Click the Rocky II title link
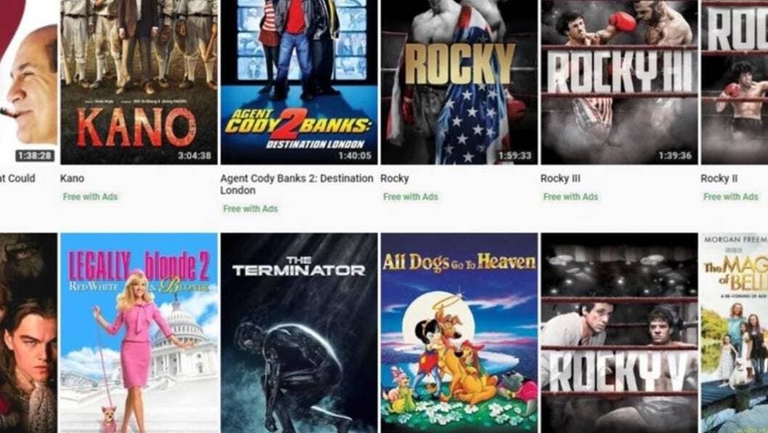The height and width of the screenshot is (433, 768). pyautogui.click(x=719, y=179)
